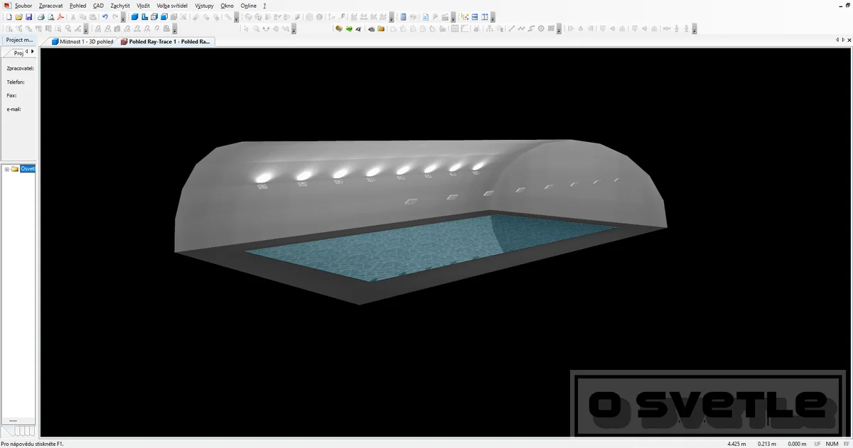Switch to Místnost 1 - 3D pohled tab
Viewport: 853px width, 448px height.
[82, 42]
